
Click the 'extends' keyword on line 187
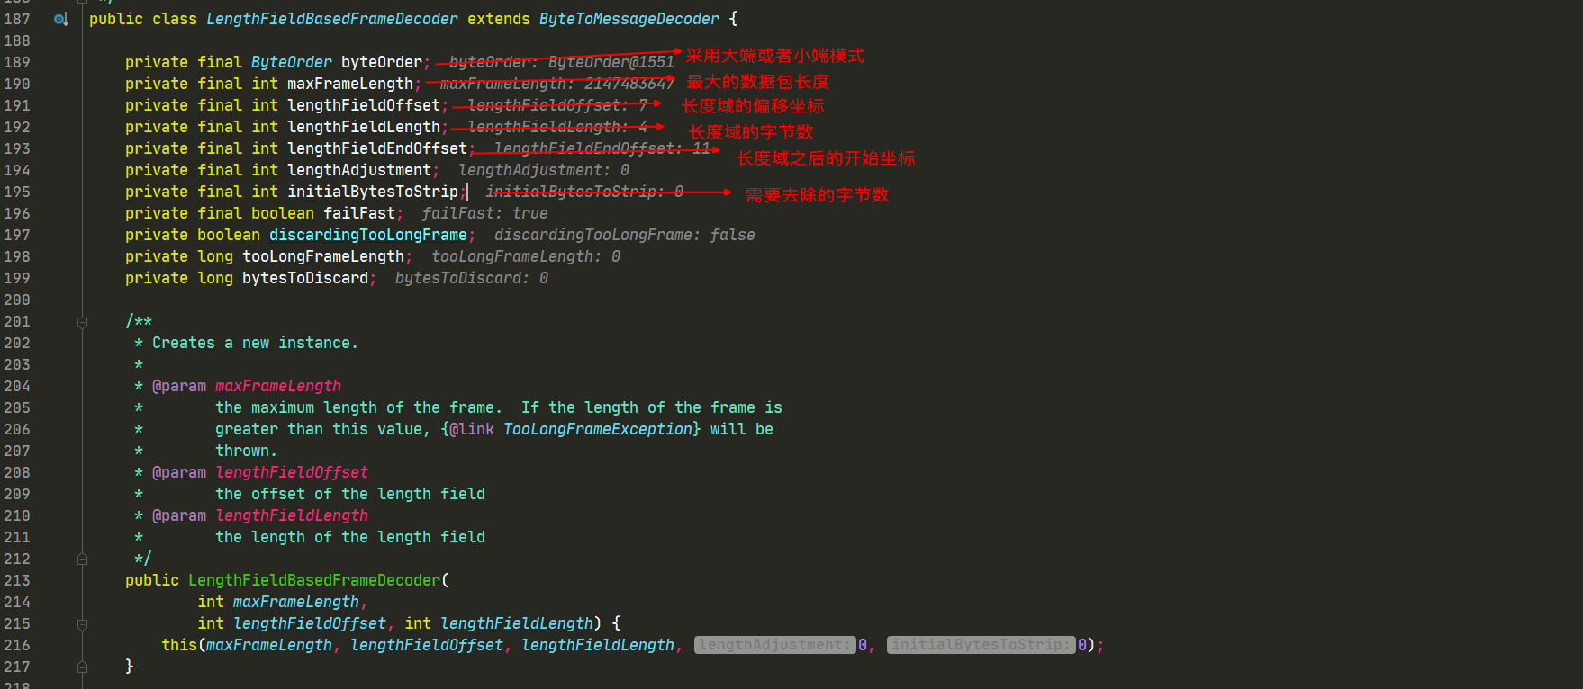click(x=499, y=19)
